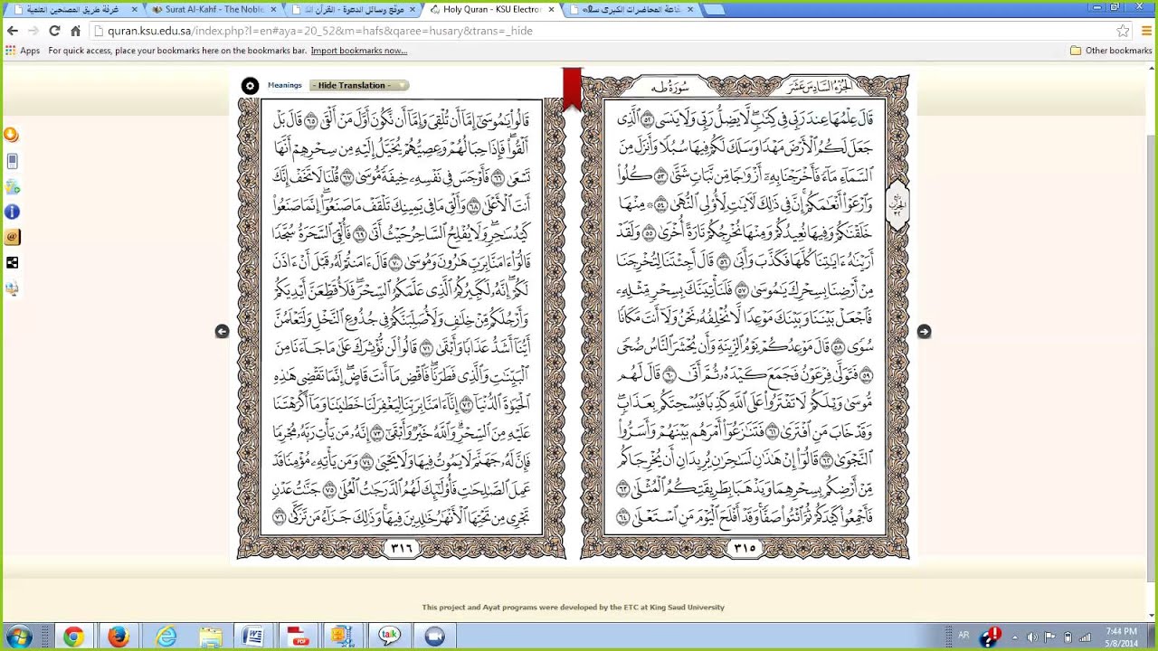Close the Holy Quran - KSU tab

(551, 10)
